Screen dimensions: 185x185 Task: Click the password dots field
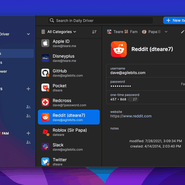pyautogui.click(x=146, y=84)
